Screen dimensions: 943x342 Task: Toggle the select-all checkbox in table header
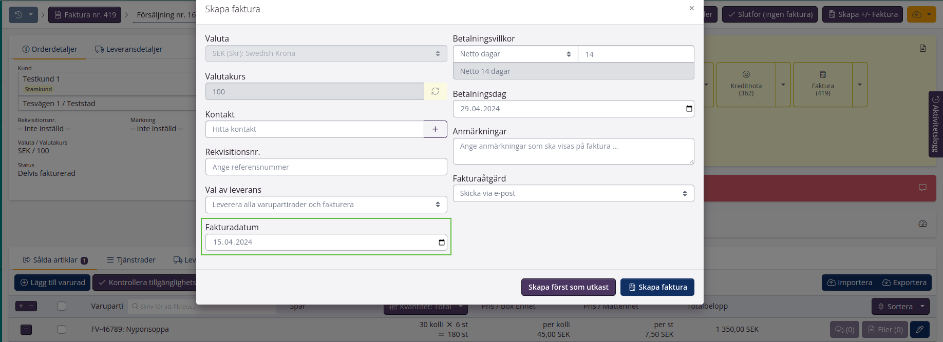click(62, 306)
